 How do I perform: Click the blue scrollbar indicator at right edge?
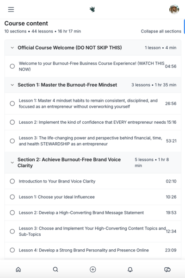coord(184,26)
